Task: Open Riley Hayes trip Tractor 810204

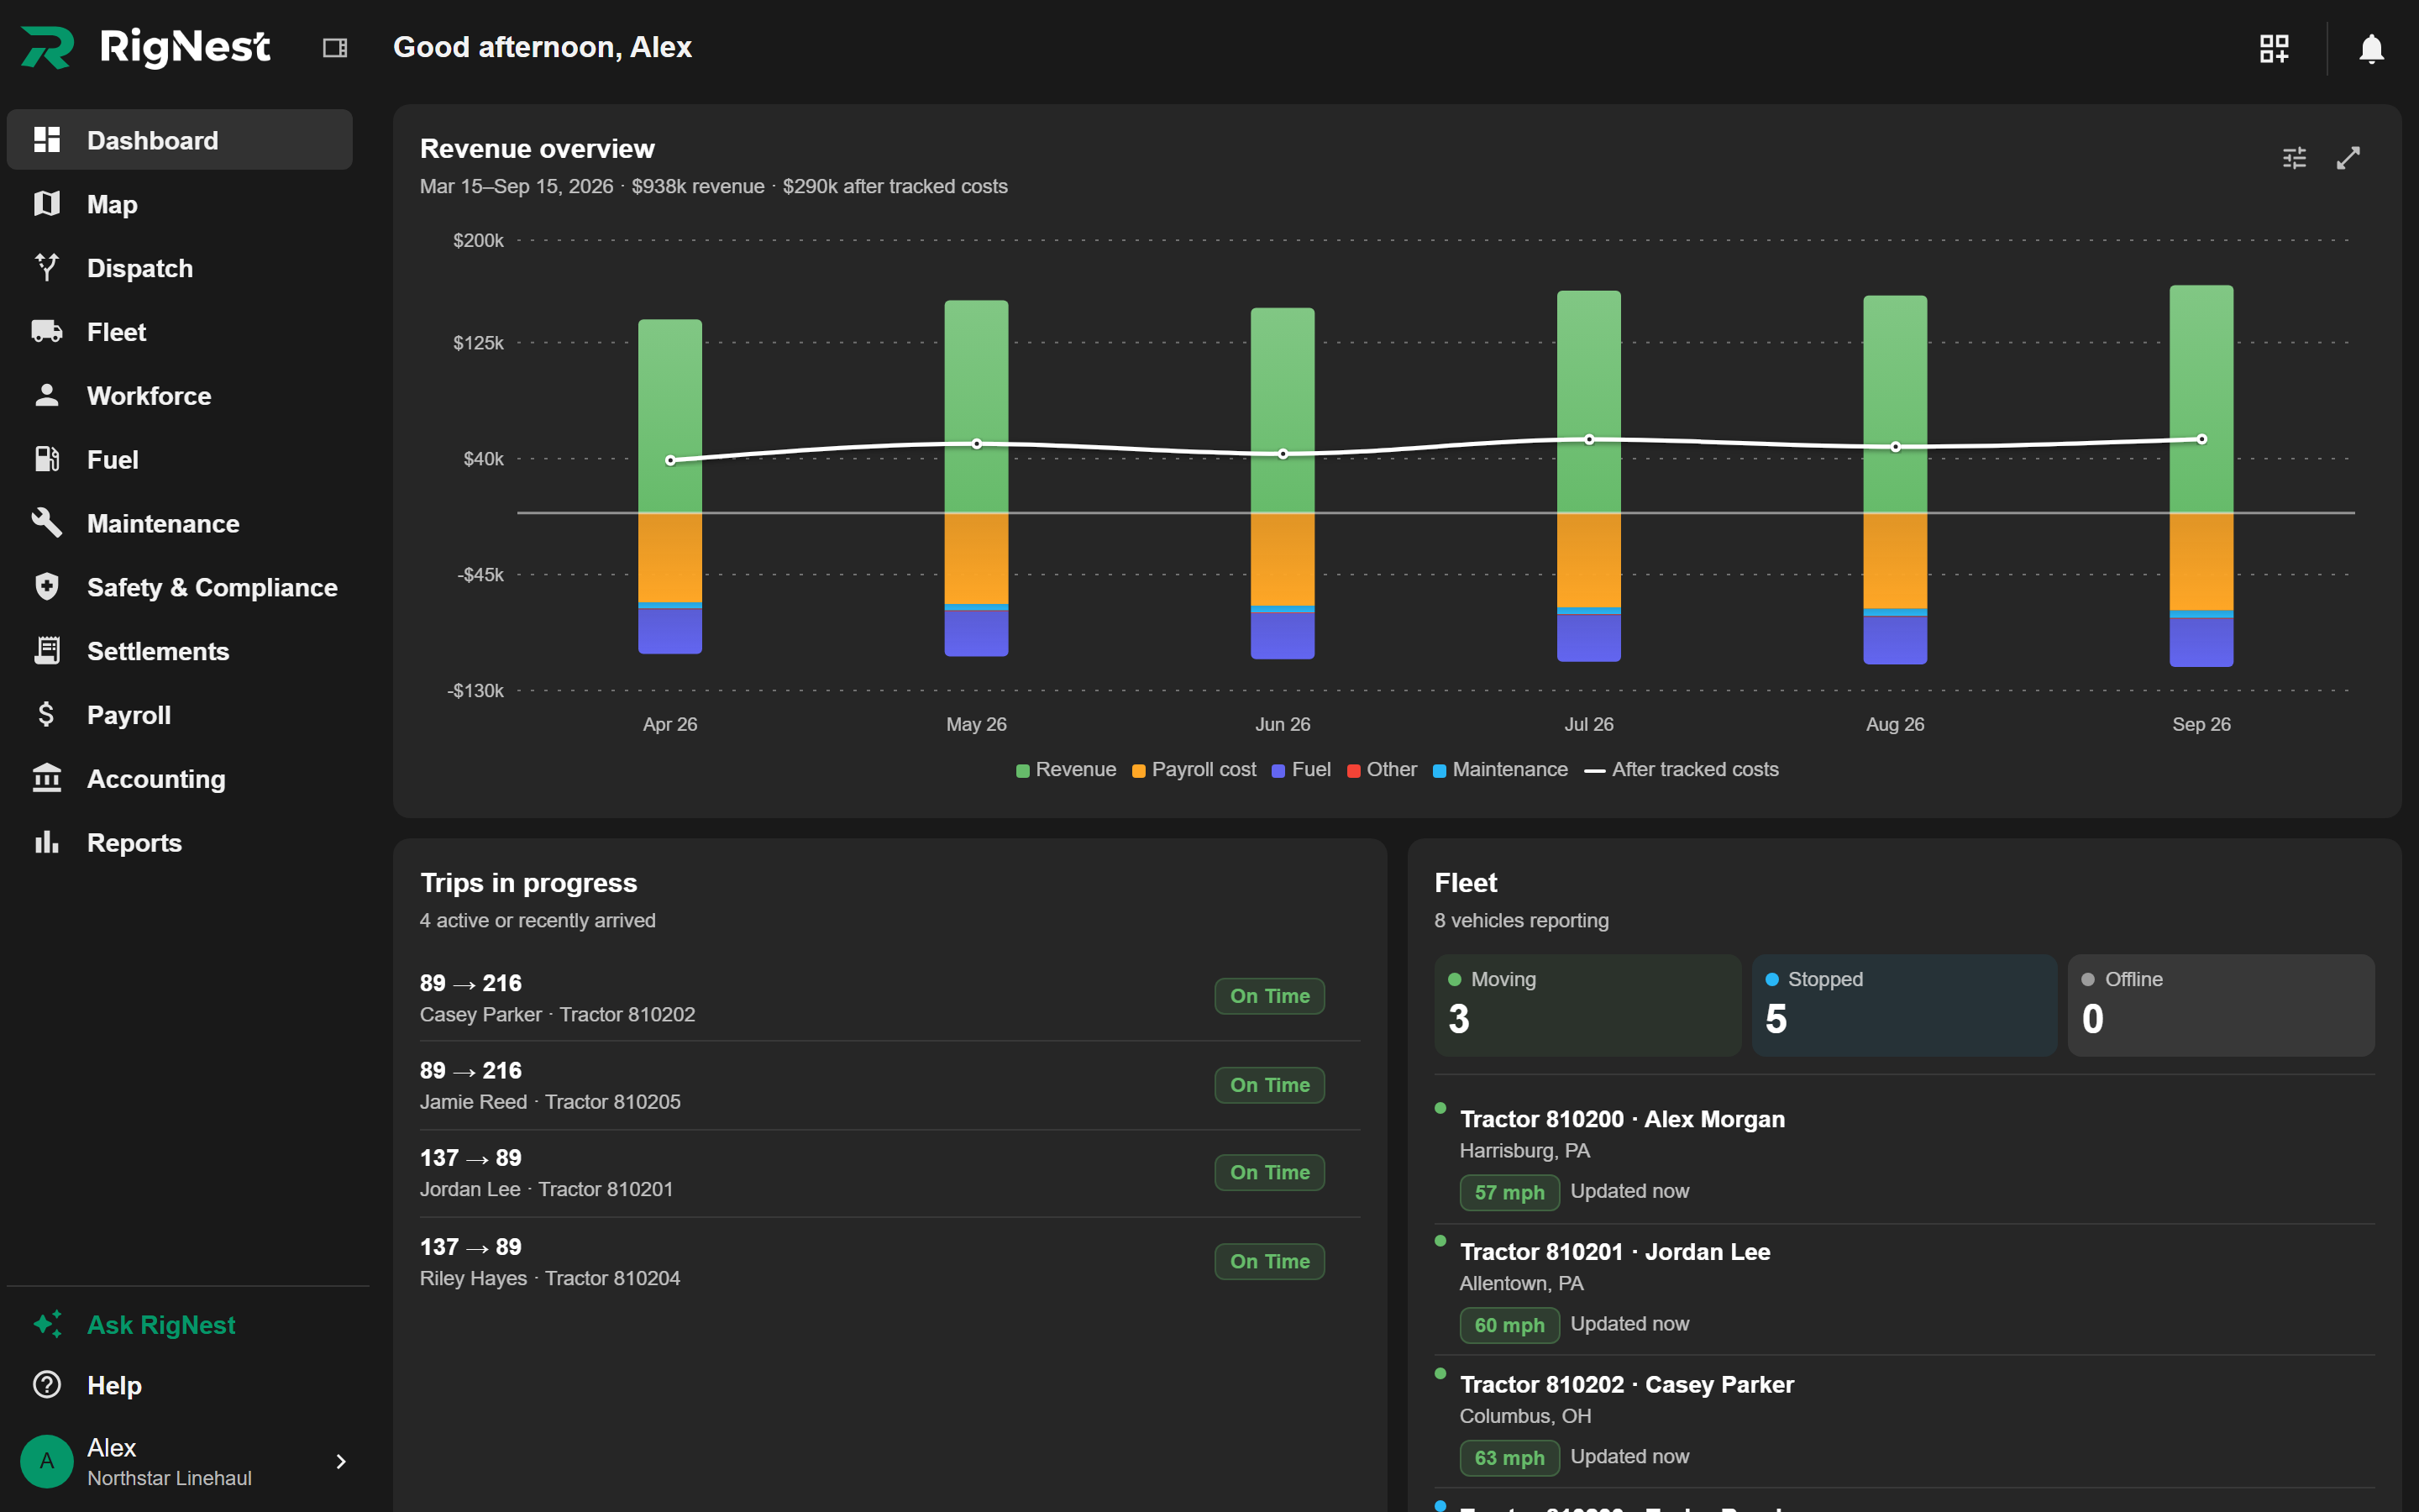Action: 889,1262
